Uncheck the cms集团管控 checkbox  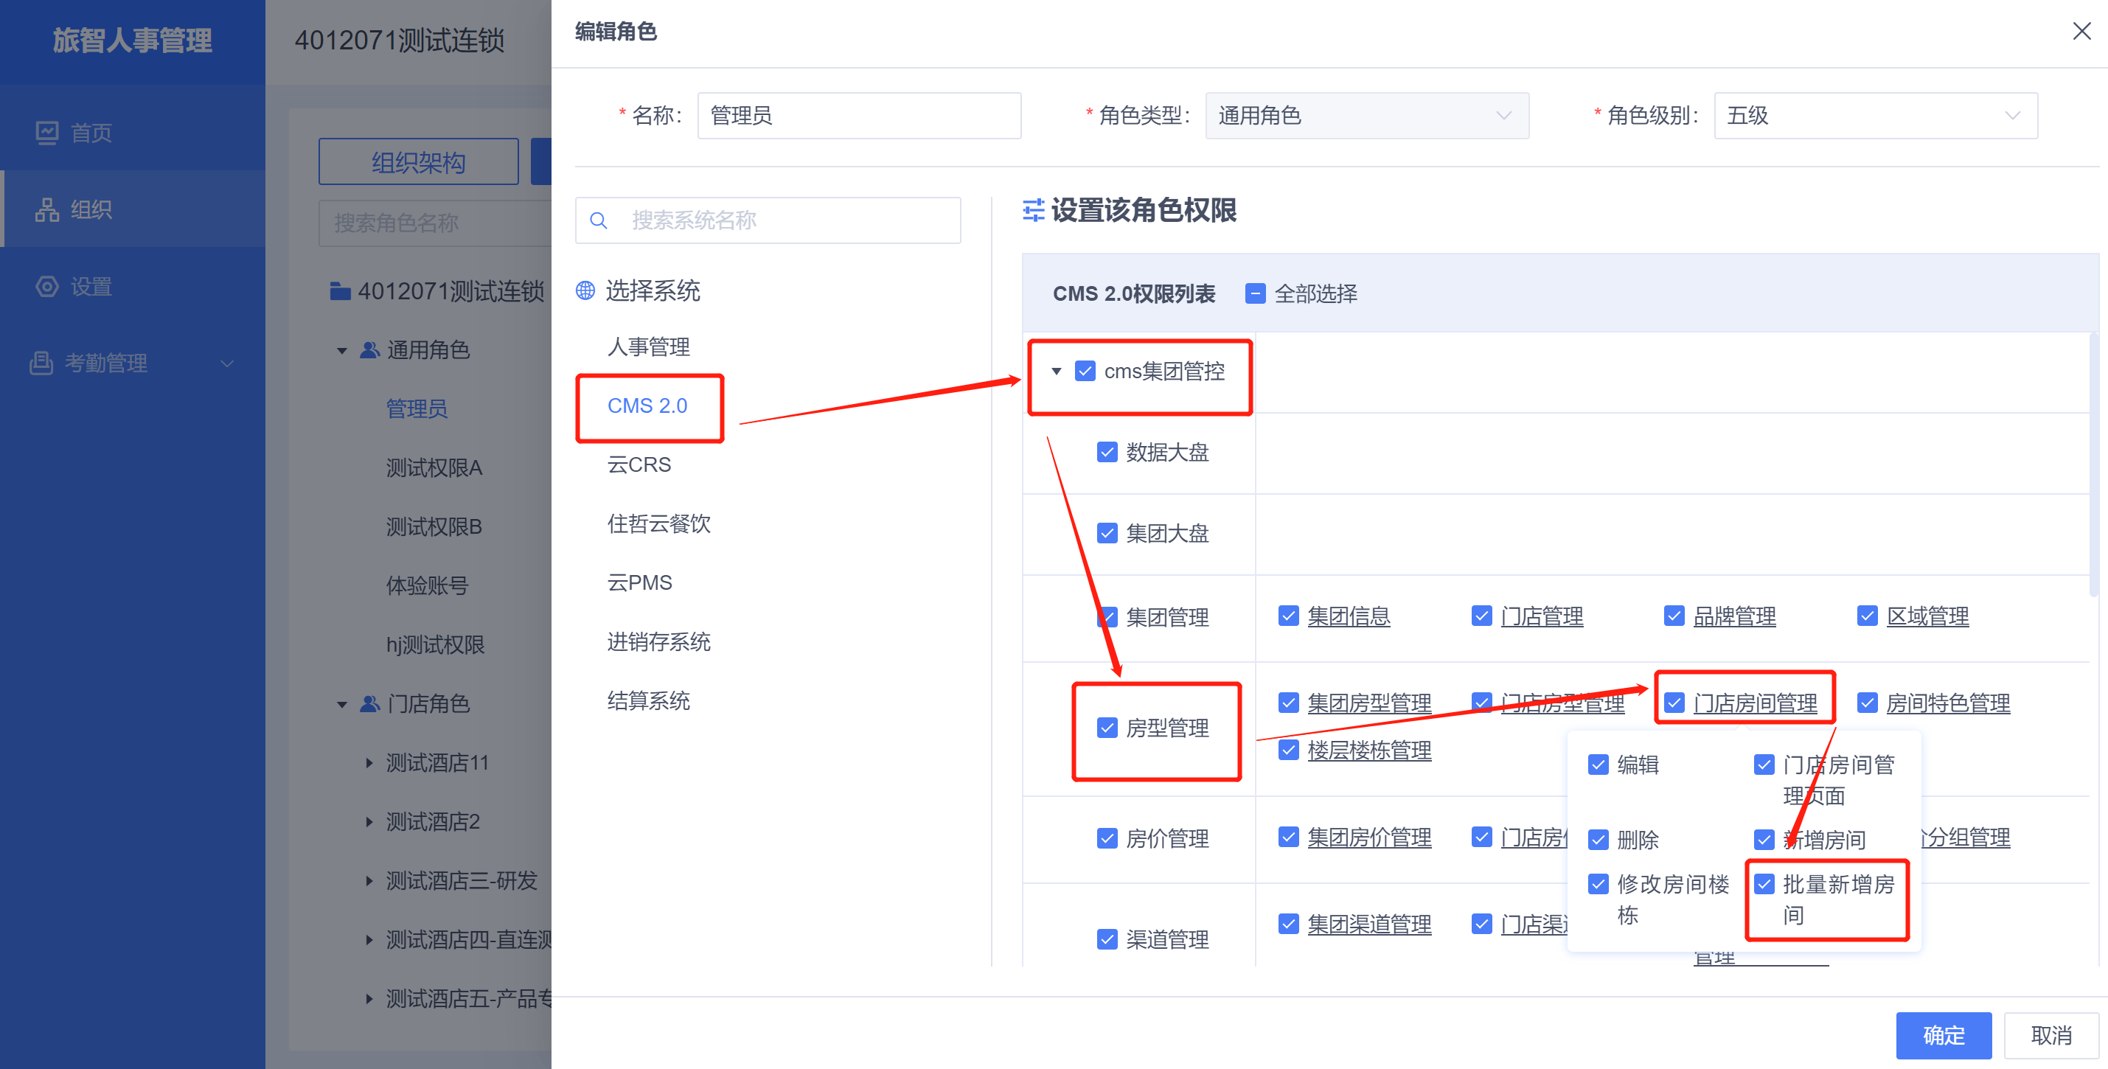point(1085,372)
